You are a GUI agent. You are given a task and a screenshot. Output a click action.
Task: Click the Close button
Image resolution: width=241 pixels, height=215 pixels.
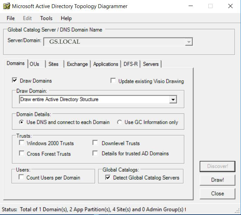[x=217, y=193]
